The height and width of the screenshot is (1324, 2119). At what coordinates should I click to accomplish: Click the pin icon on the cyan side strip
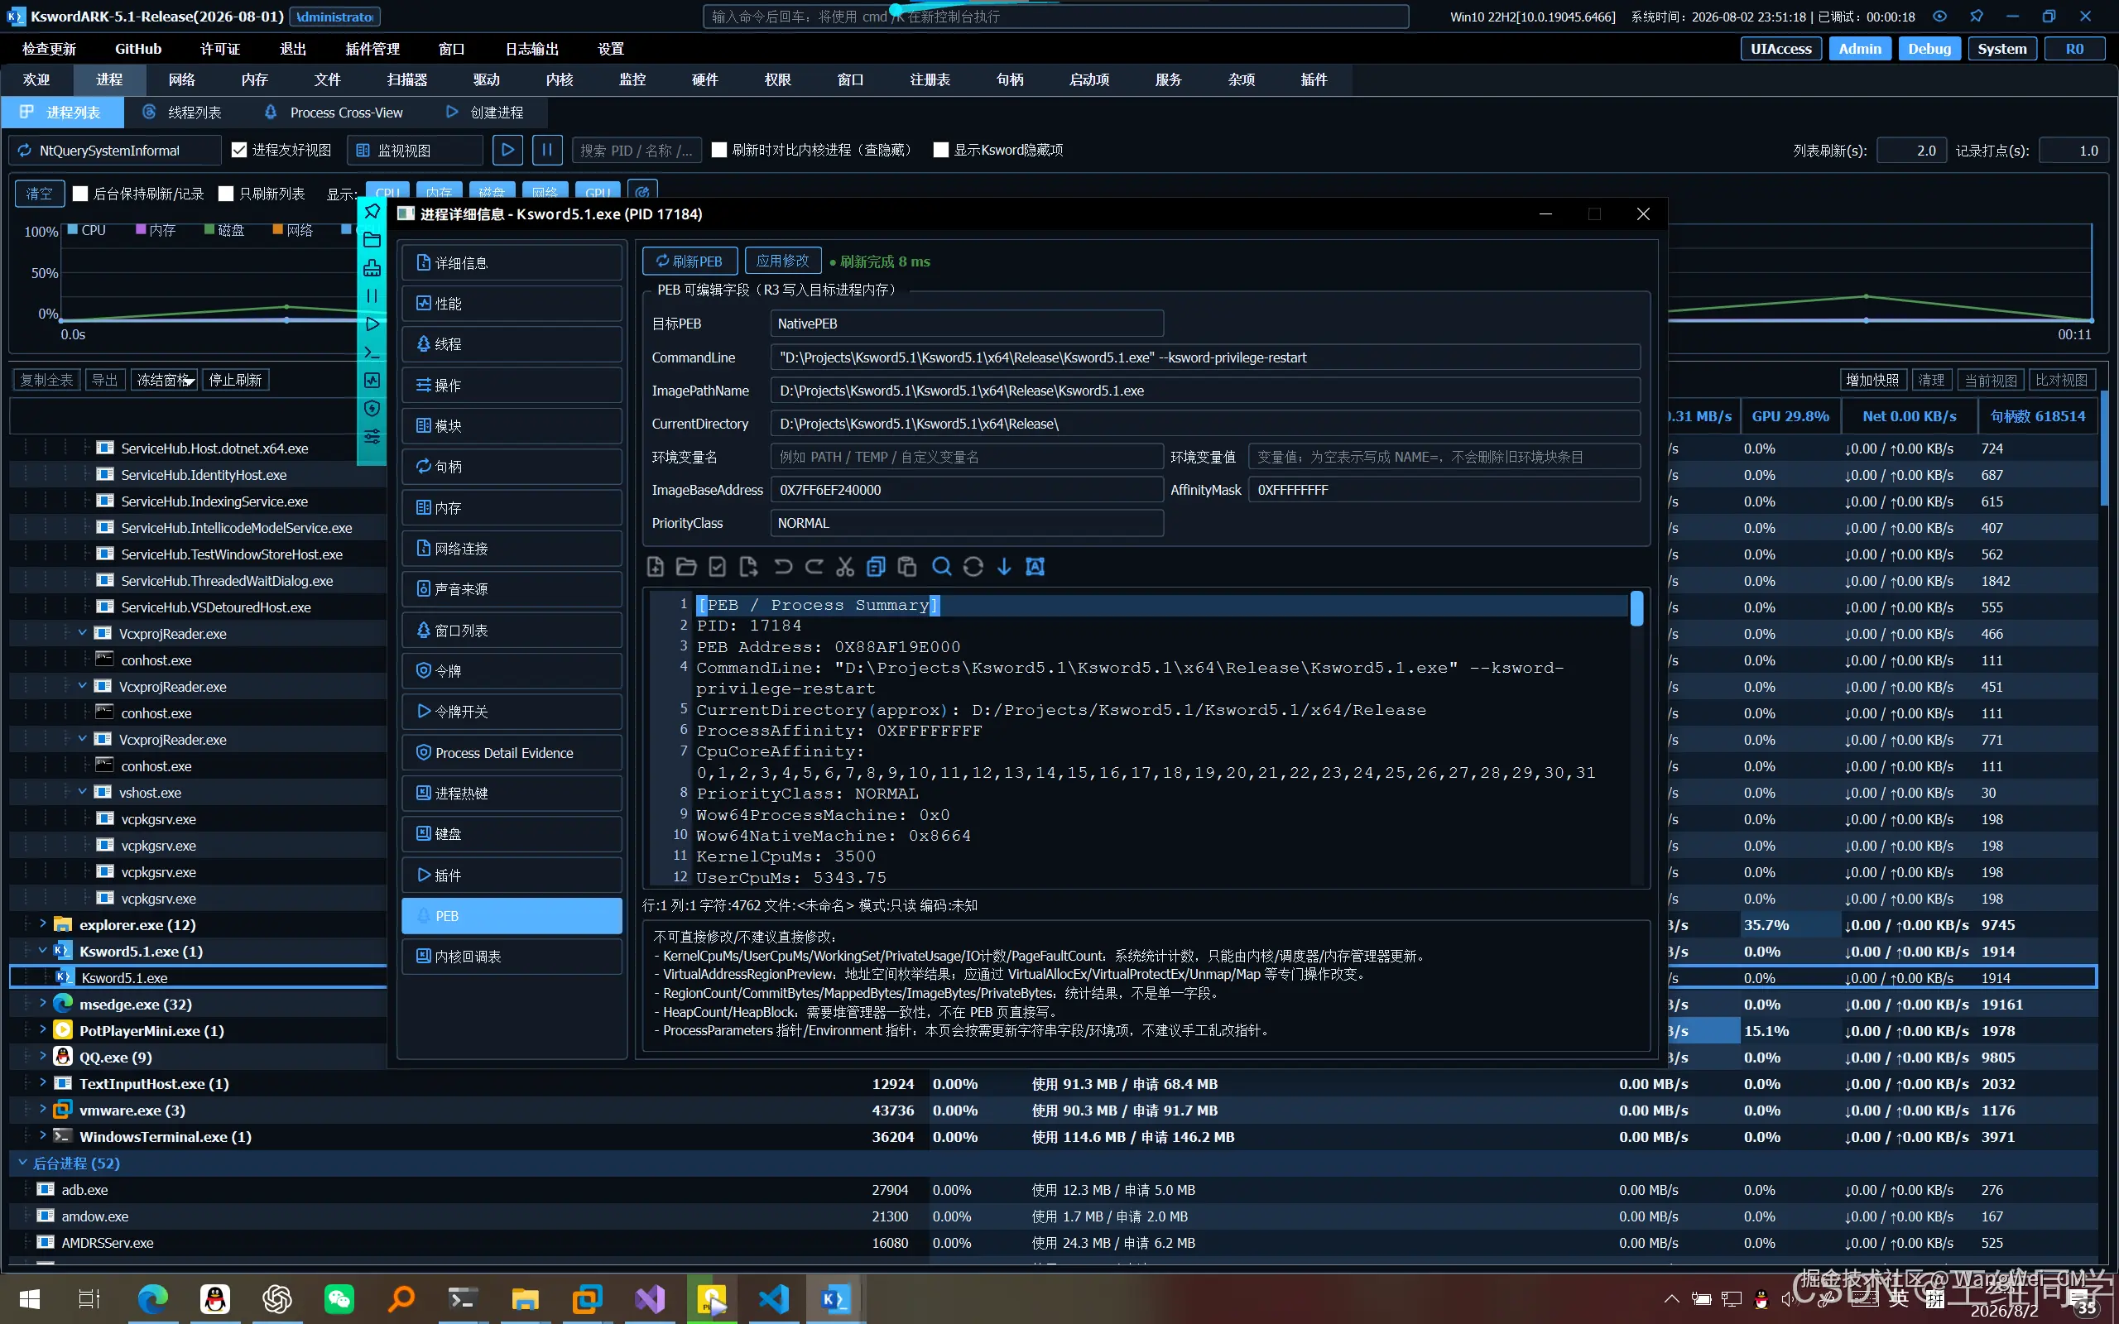[x=372, y=211]
